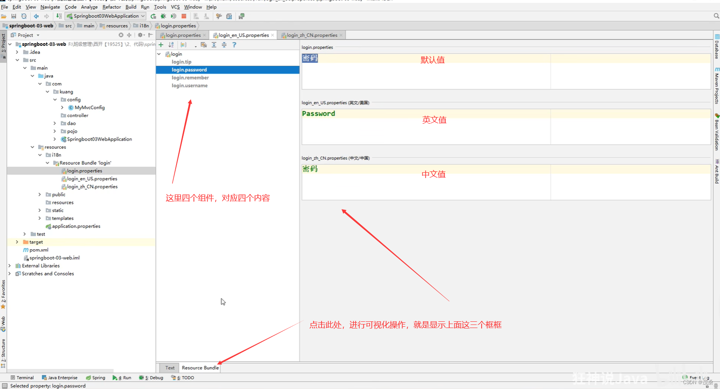Open the Java Enterprise tool window
The image size is (720, 389).
(60, 378)
